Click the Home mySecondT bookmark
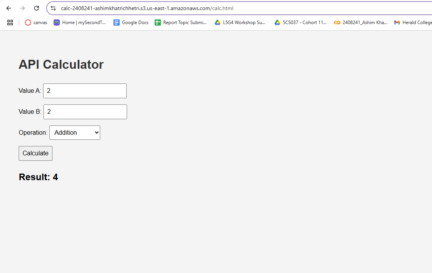 [x=80, y=23]
